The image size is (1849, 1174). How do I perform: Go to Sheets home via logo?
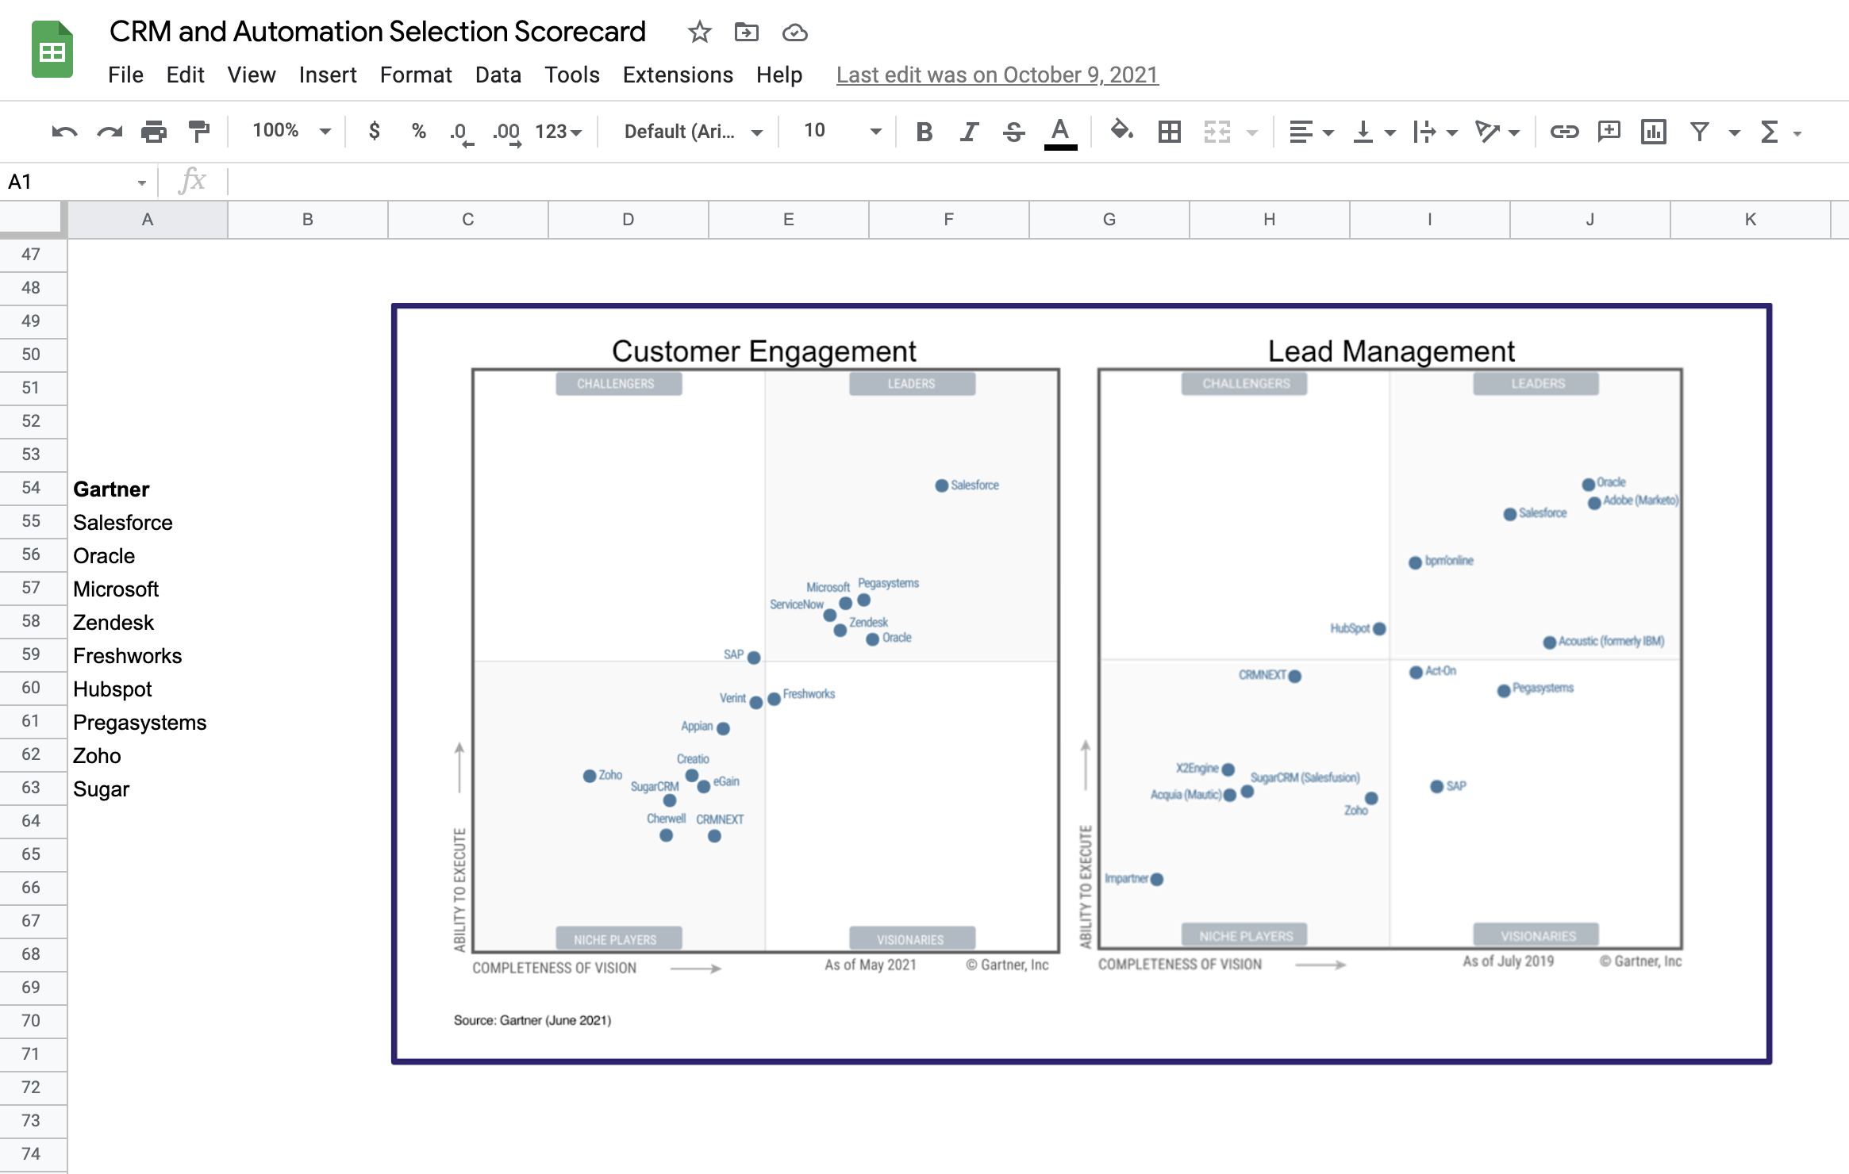(x=52, y=49)
